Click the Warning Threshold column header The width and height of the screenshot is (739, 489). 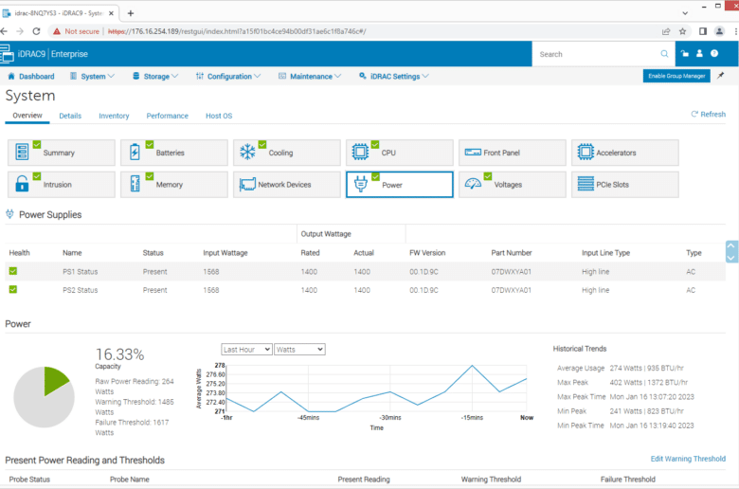(x=491, y=480)
